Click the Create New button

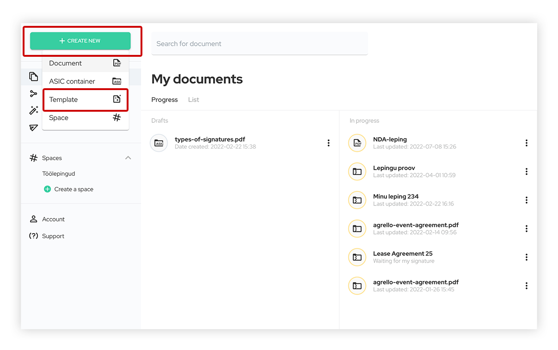point(80,41)
